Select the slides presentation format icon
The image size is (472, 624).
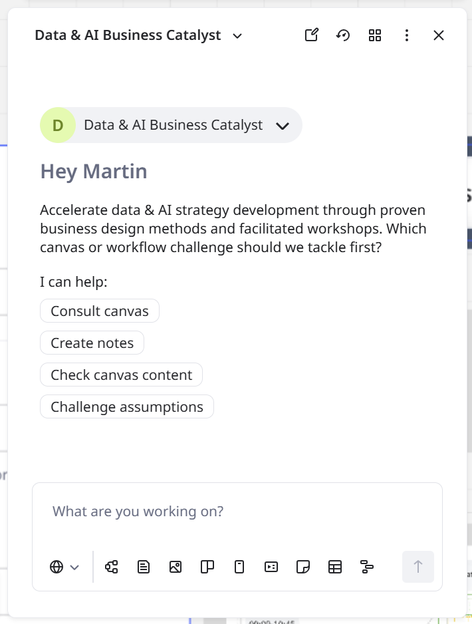[271, 567]
